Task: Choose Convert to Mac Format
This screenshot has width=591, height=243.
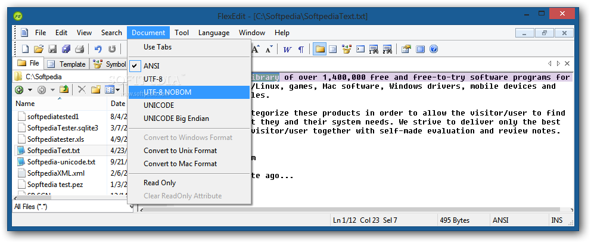Action: 189,164
